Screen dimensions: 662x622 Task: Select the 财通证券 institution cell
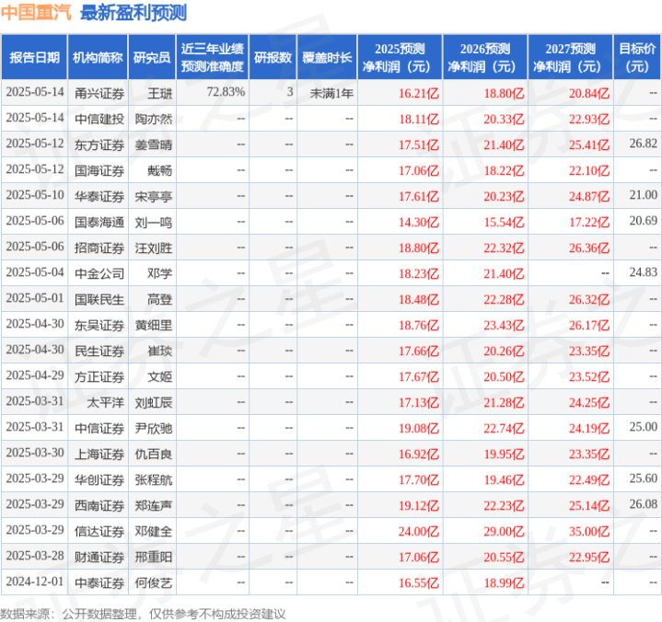99,557
